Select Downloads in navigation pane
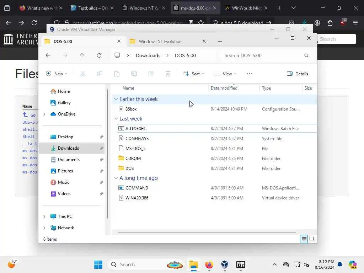Screen dimensions: 364x273 click(x=72, y=148)
